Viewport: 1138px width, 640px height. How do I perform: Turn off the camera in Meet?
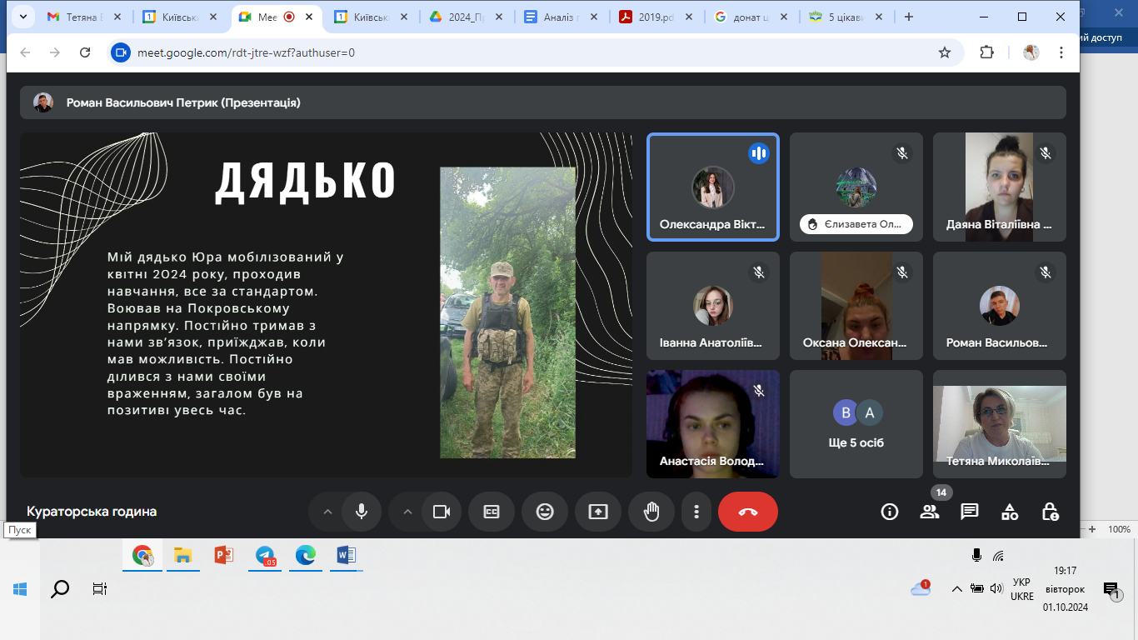click(442, 512)
